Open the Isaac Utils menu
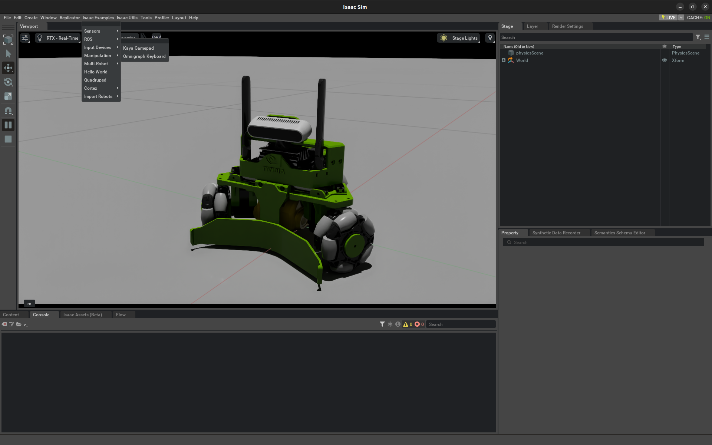The image size is (712, 445). click(127, 18)
